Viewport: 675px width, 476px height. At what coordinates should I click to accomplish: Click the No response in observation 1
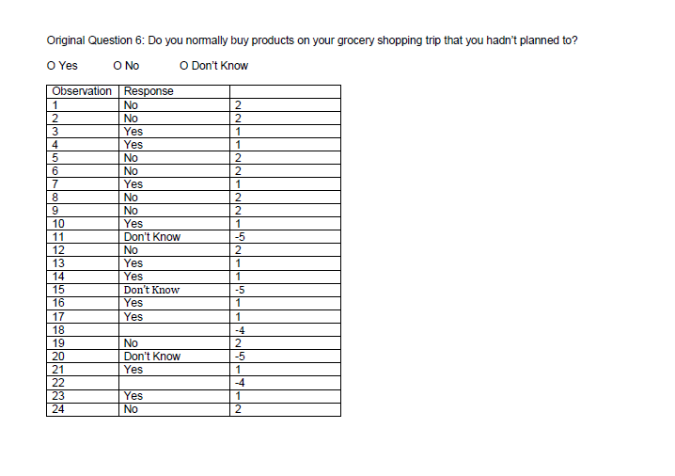tap(174, 105)
